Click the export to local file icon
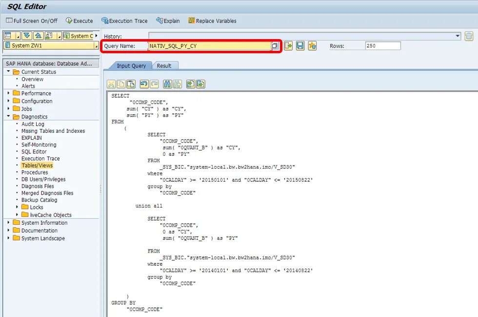Screen dimensions: 478x317 click(200, 84)
